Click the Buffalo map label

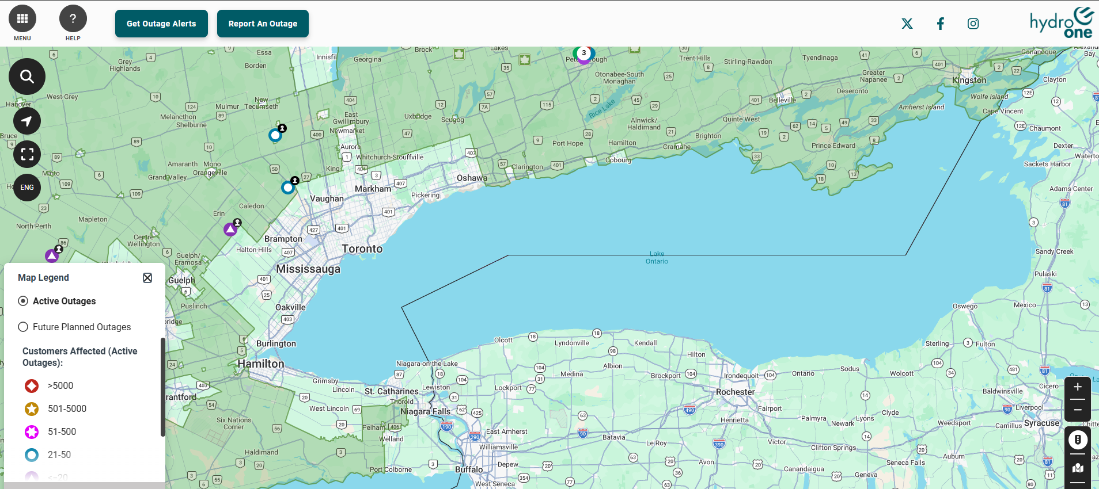tap(469, 469)
